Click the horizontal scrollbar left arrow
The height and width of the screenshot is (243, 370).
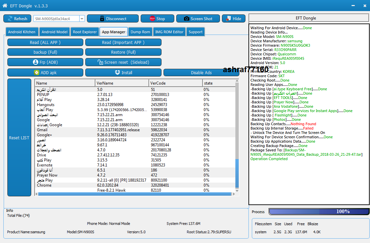[x=36, y=194]
